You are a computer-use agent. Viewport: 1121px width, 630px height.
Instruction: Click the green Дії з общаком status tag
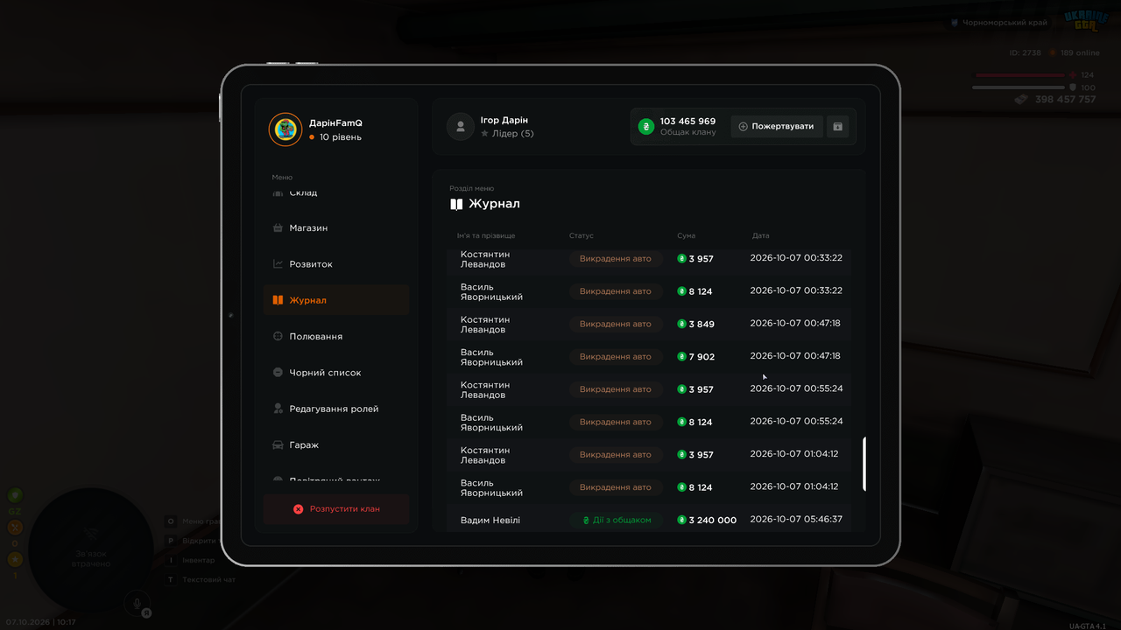[617, 521]
